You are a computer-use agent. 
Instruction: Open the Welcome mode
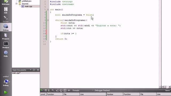pyautogui.click(x=6, y=2)
